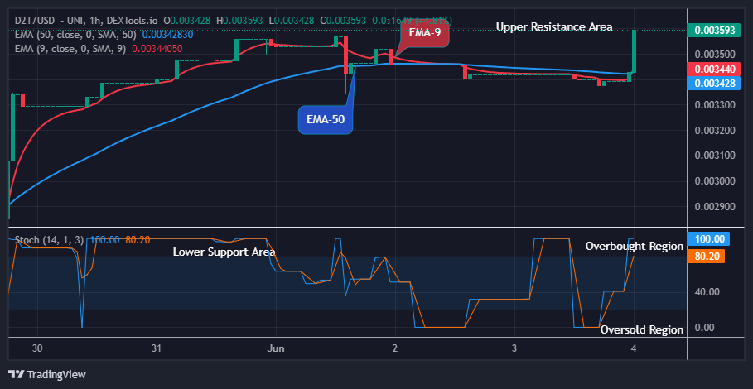Select the EMA (50, close, 0, SMA, 50) legend
This screenshot has width=753, height=389.
75,35
